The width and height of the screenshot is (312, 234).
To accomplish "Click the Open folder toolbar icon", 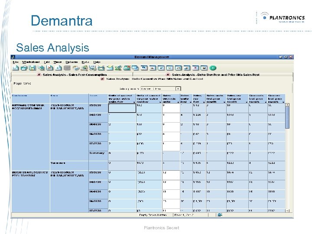I will tap(24, 68).
